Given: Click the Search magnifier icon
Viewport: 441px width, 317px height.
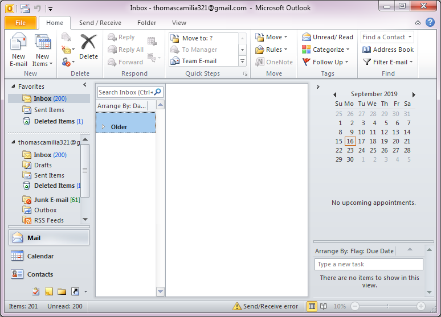Looking at the screenshot, I should (x=158, y=92).
